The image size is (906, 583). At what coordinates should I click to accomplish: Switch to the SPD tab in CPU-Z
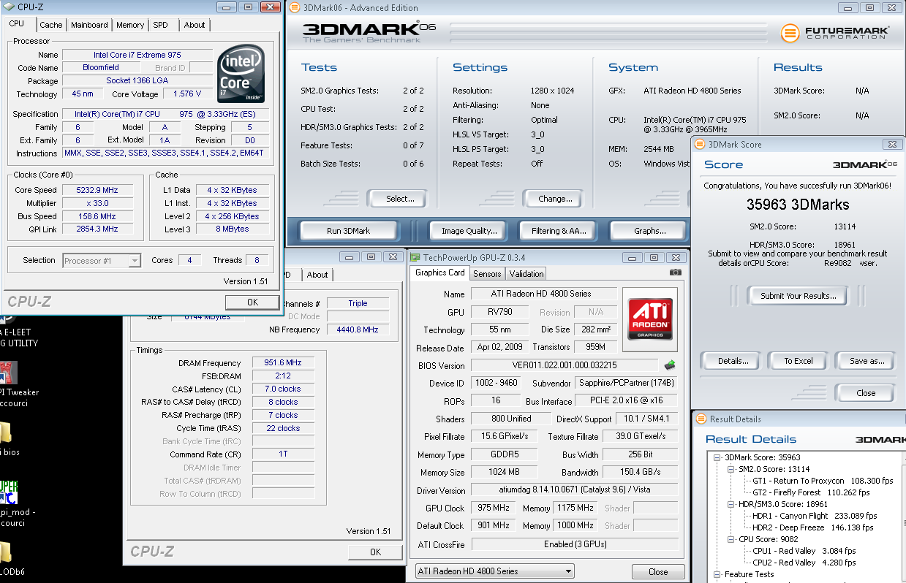pos(160,25)
